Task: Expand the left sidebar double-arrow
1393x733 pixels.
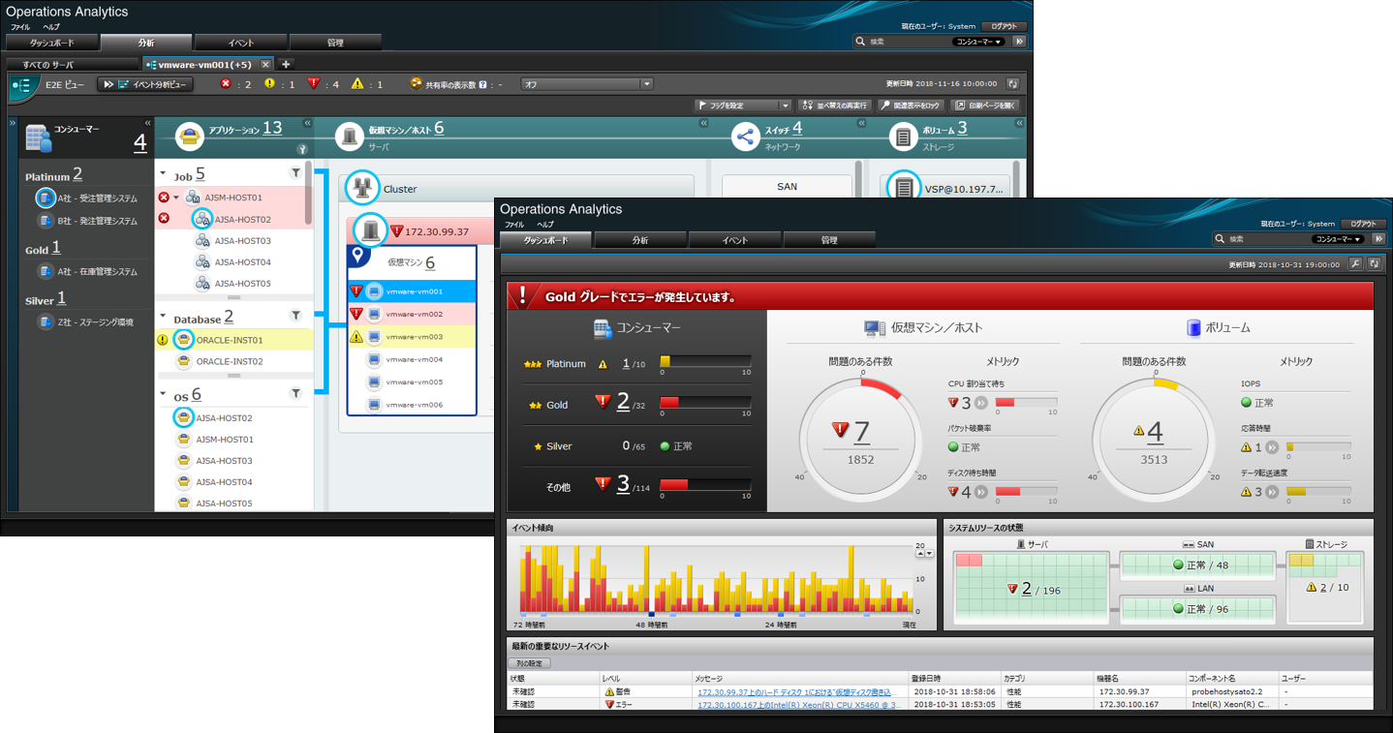Action: 13,123
